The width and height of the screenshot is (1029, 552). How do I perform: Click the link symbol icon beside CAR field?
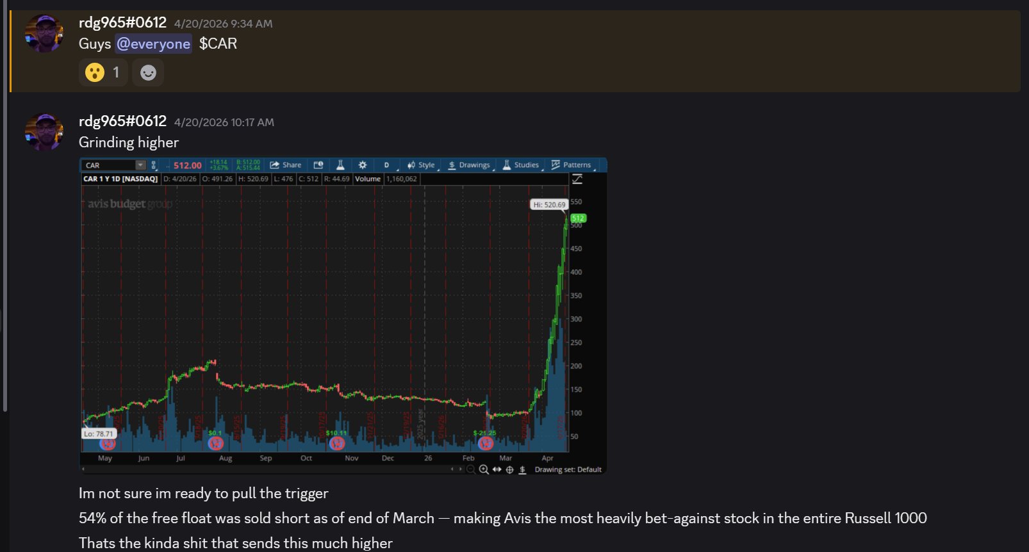tap(153, 165)
